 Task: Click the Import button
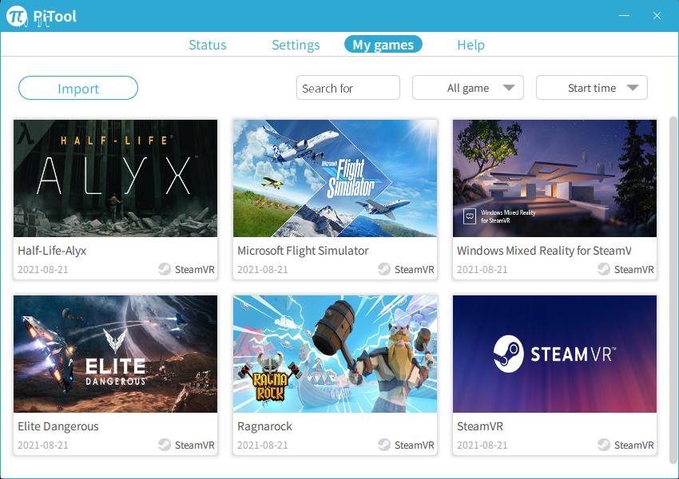point(78,88)
